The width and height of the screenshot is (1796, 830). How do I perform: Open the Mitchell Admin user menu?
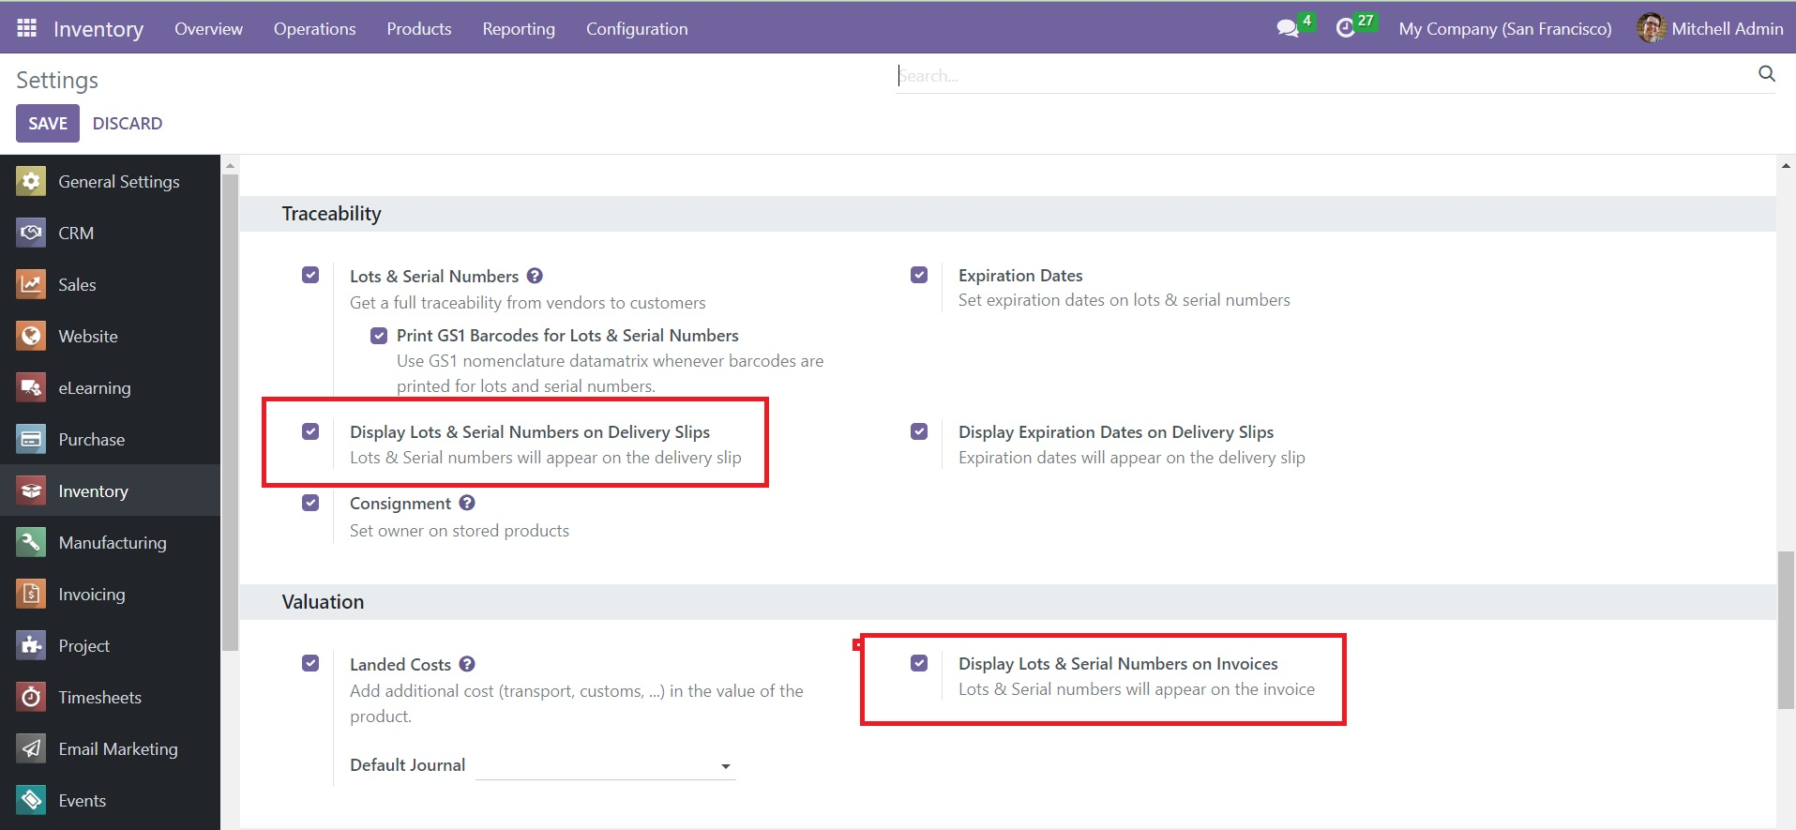pyautogui.click(x=1710, y=28)
